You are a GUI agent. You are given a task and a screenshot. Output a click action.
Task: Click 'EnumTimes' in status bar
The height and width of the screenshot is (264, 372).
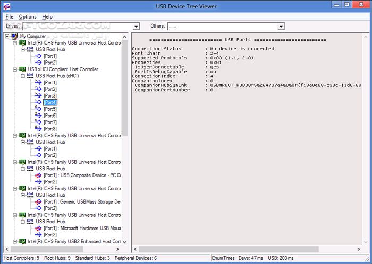223,258
